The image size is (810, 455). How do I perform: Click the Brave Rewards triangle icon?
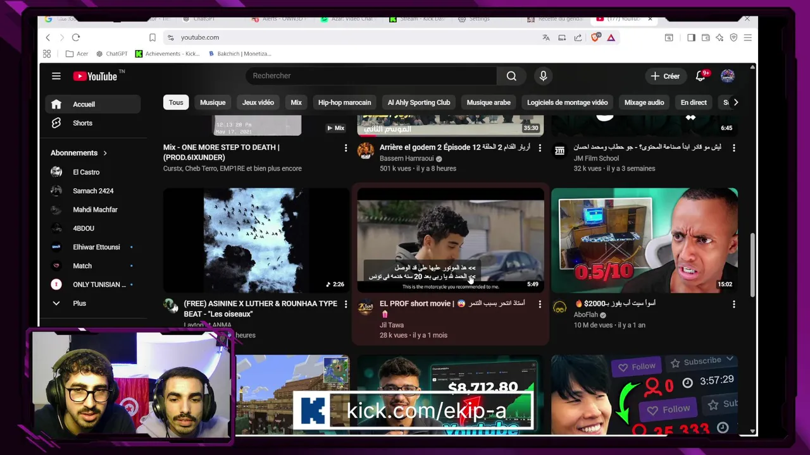click(611, 37)
